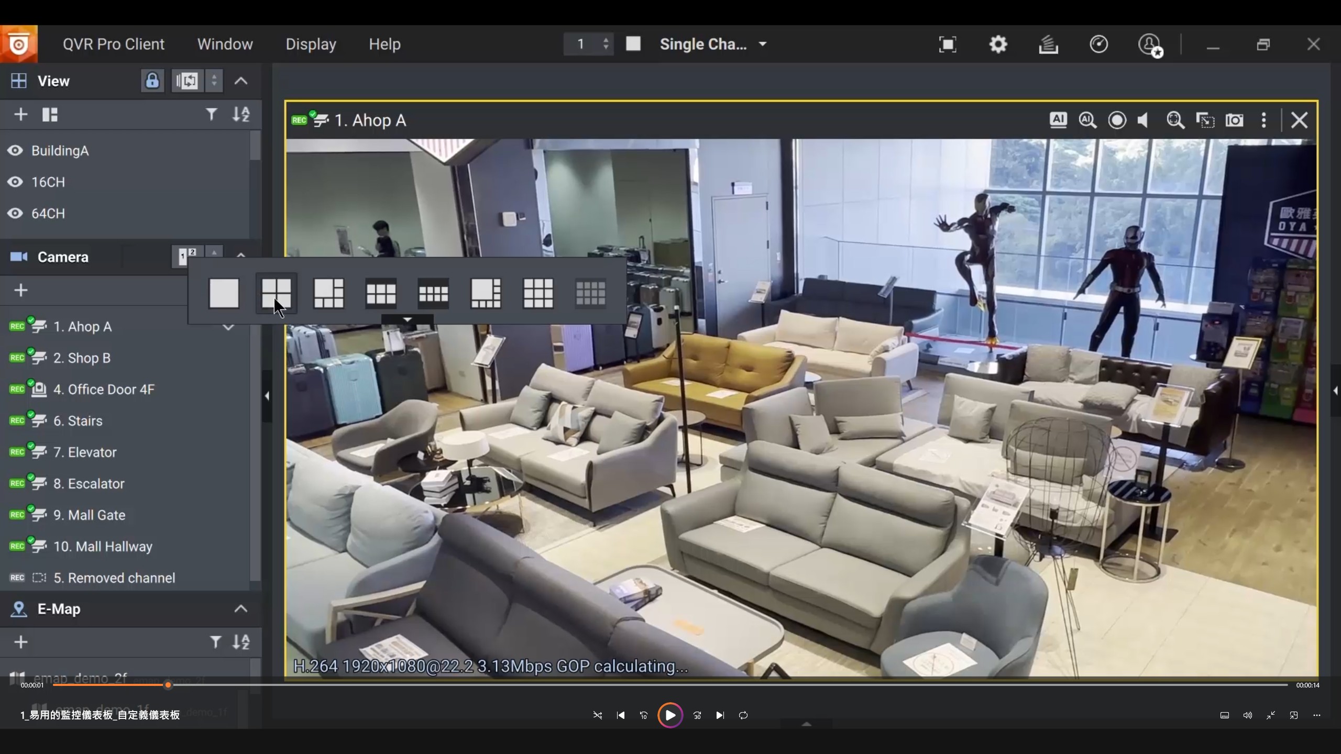Screen dimensions: 1341x754
Task: Select the 3x3 nine-channel layout
Action: click(538, 293)
